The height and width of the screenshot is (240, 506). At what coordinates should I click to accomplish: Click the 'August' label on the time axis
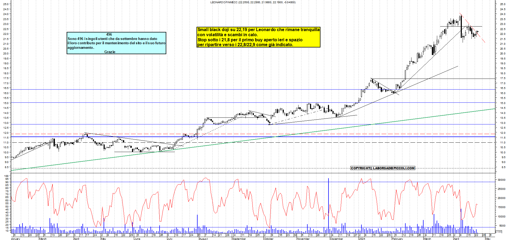pyautogui.click(x=203, y=239)
